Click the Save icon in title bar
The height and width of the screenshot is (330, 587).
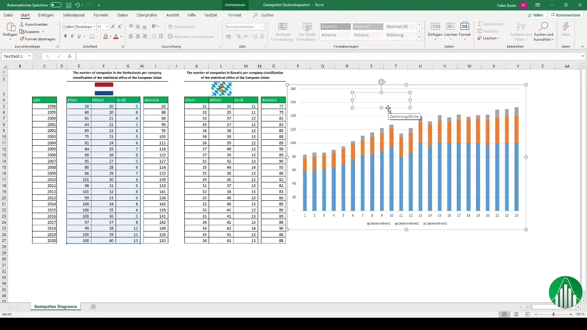click(68, 5)
